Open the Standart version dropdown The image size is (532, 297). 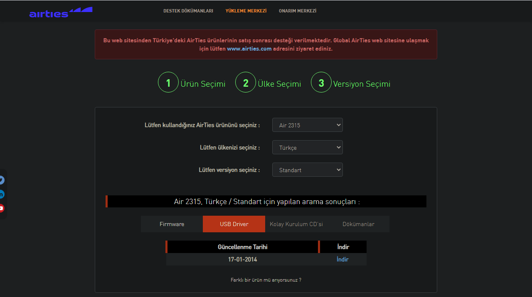tap(308, 170)
